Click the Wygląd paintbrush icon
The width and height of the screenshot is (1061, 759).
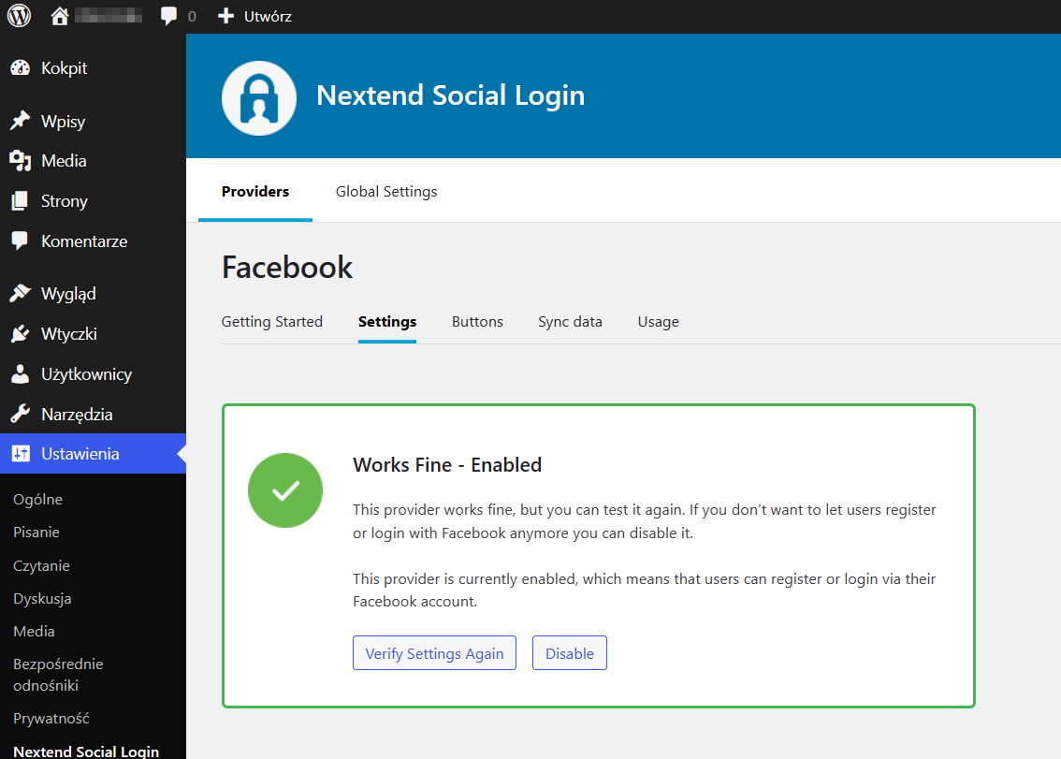21,293
